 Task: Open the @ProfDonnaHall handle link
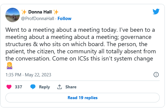(38, 19)
